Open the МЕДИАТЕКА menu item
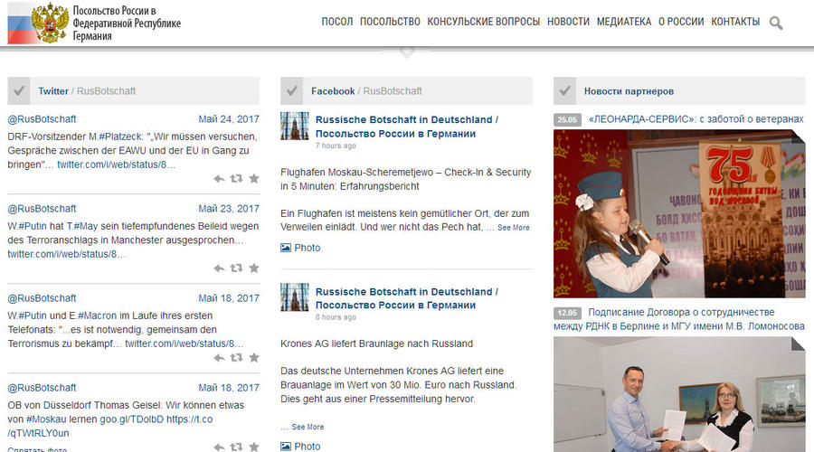 (x=623, y=22)
